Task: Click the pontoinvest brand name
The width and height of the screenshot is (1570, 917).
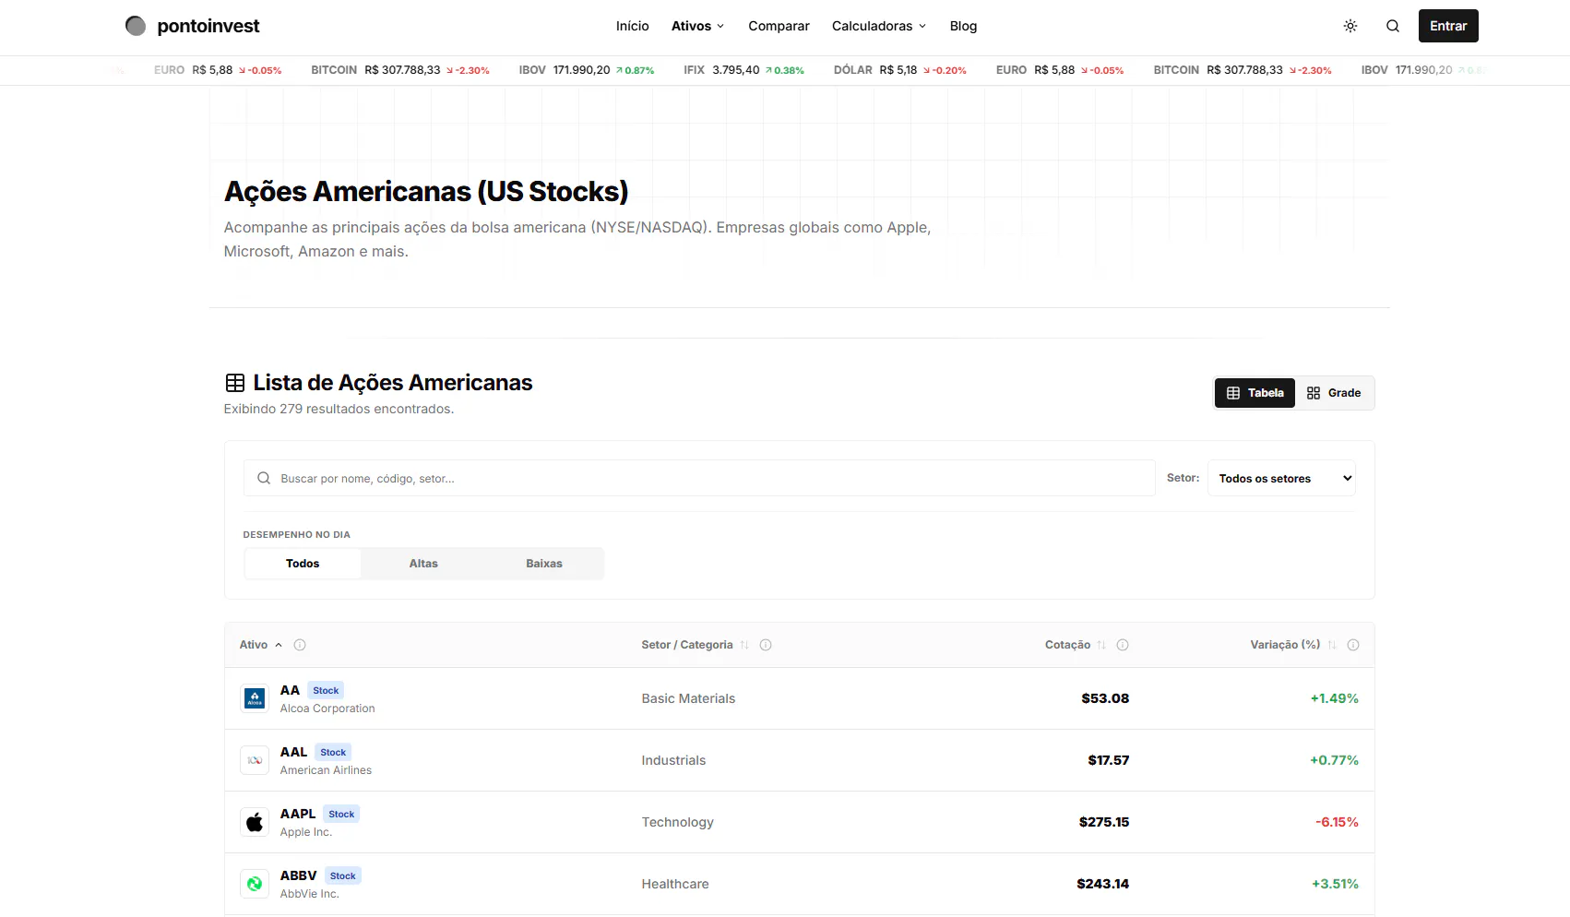Action: 208,26
